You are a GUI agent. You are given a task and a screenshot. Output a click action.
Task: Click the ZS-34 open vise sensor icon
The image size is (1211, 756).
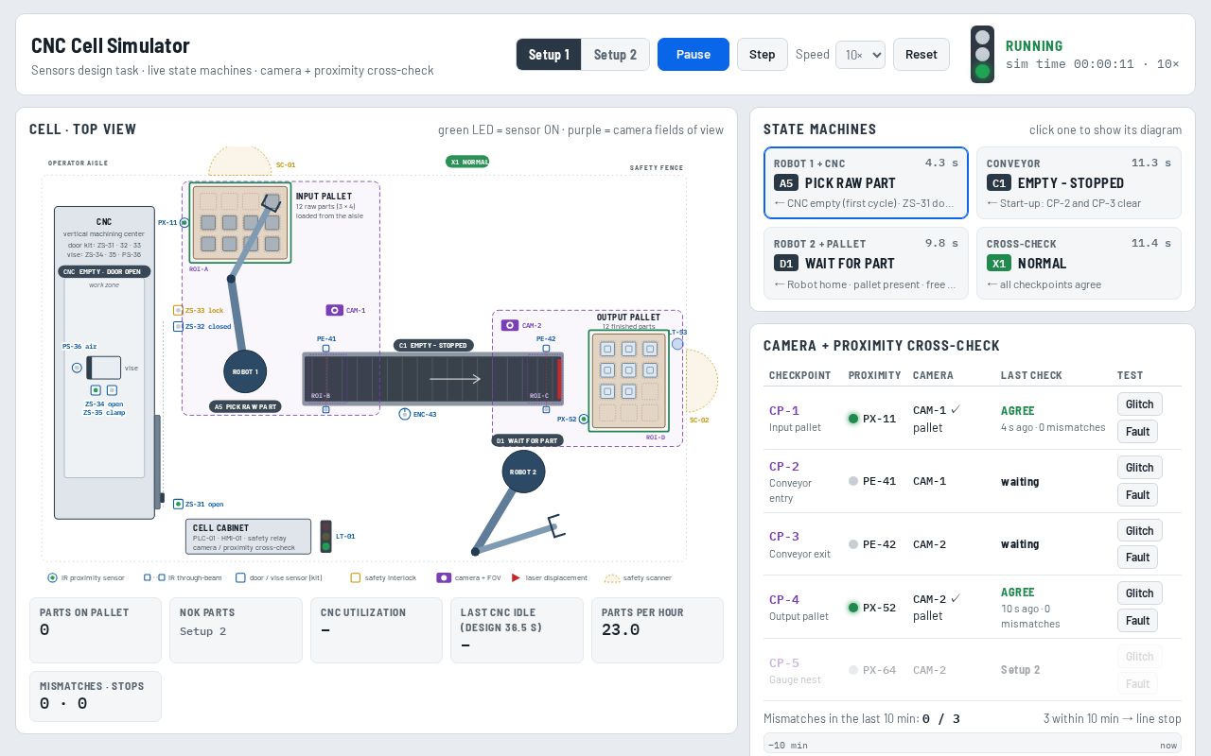96,390
